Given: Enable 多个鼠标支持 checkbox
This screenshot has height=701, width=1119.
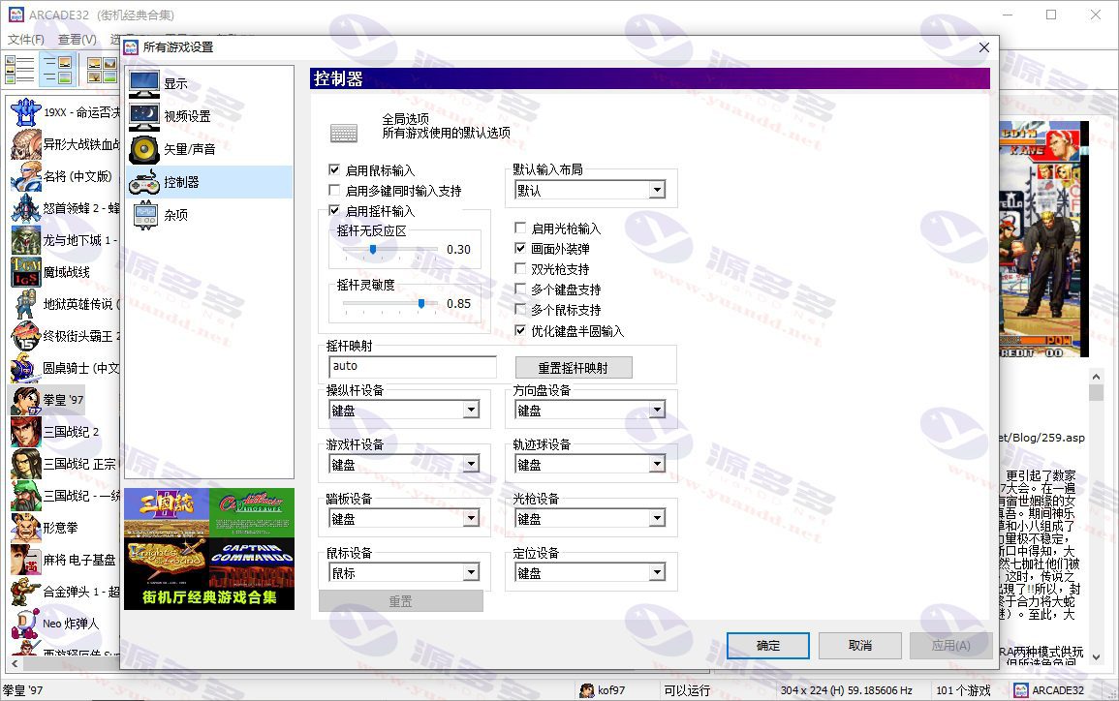Looking at the screenshot, I should tap(520, 310).
